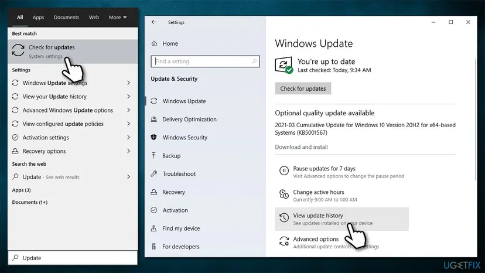Click the search box magnifier icon next to Update

pyautogui.click(x=15, y=258)
